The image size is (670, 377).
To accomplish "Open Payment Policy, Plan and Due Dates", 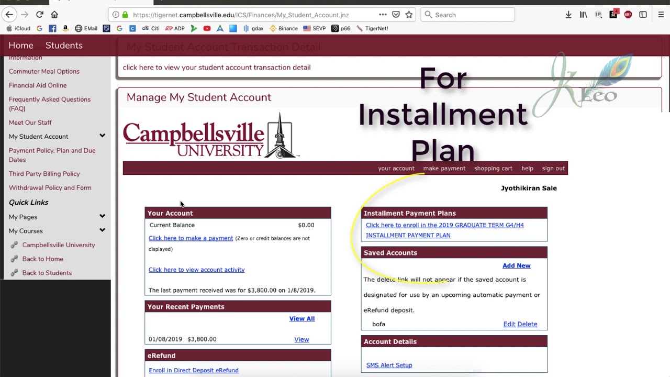I will [52, 155].
